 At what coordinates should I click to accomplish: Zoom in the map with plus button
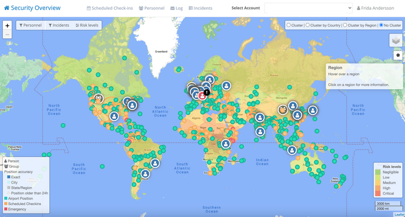(7, 25)
